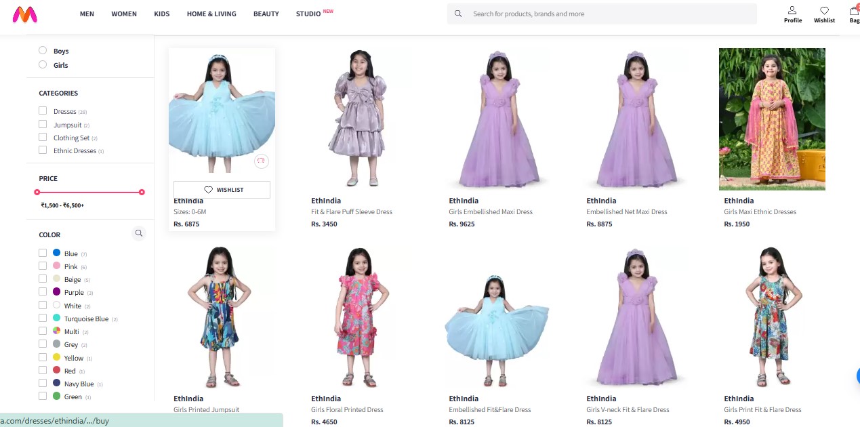Screen dimensions: 860x427
Task: Check the Clothing Set category checkbox
Action: tap(43, 137)
